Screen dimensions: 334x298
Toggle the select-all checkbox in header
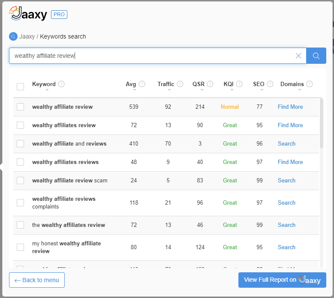click(x=21, y=86)
